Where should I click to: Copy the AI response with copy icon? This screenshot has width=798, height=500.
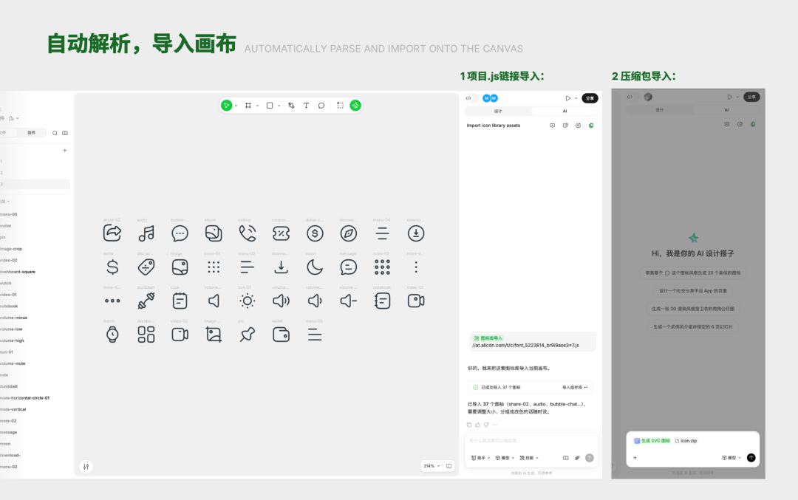[469, 424]
